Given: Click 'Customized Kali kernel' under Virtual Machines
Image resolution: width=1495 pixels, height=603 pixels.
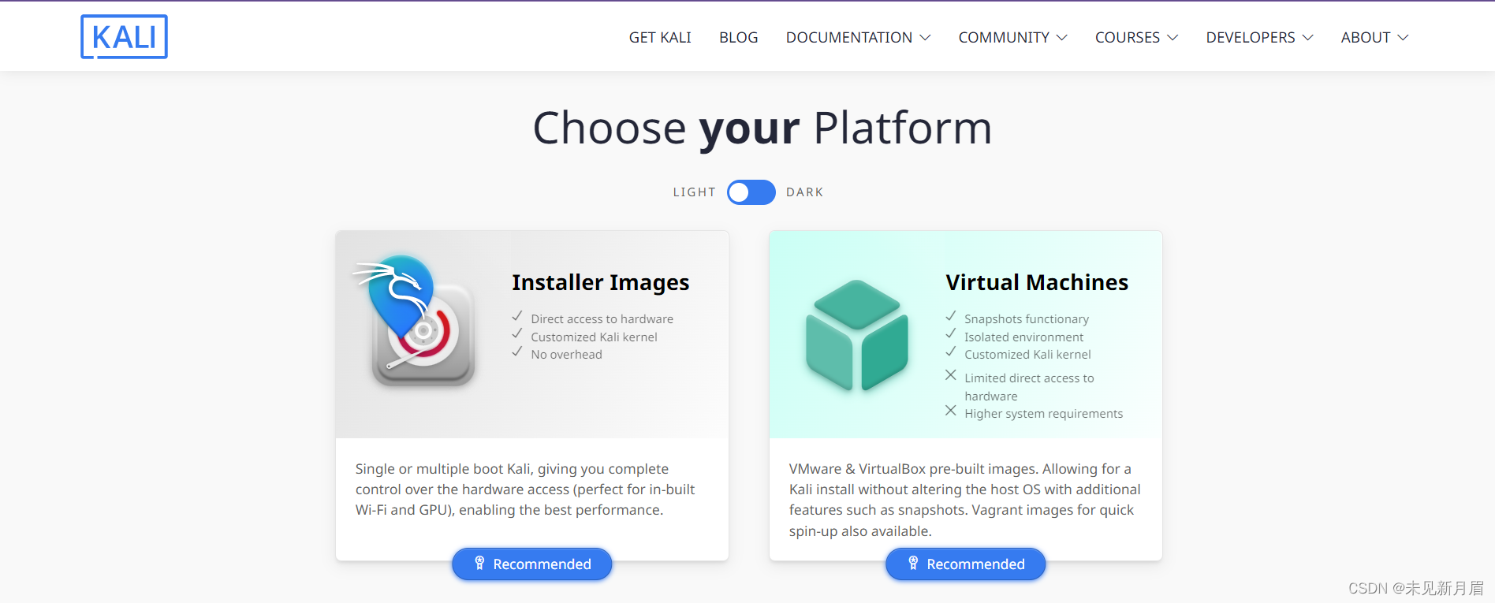Looking at the screenshot, I should pos(1027,355).
